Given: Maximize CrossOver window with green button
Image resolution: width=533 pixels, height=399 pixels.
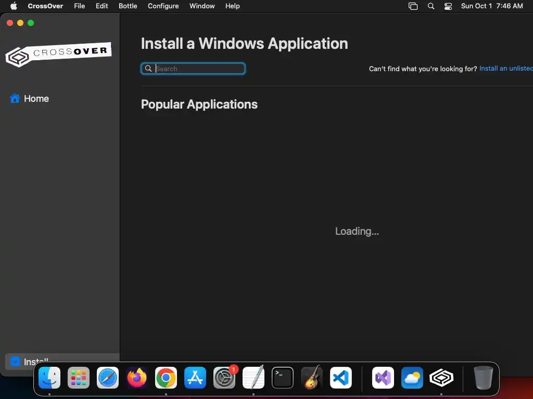Looking at the screenshot, I should pos(31,23).
